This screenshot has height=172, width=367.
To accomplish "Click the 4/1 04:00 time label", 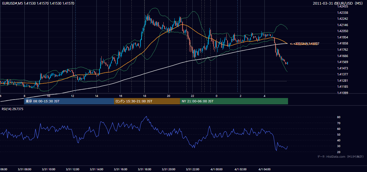I will pyautogui.click(x=264, y=169).
